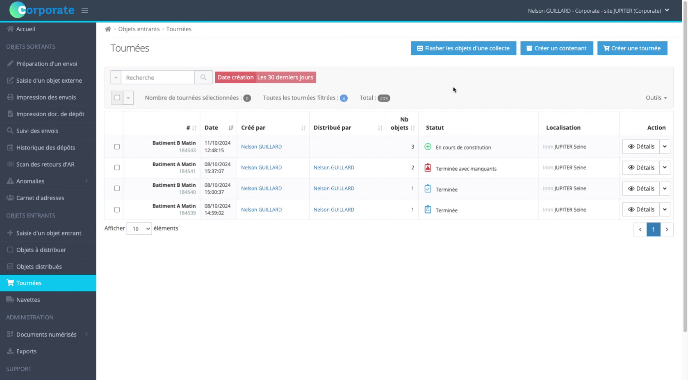The width and height of the screenshot is (688, 380).
Task: Check the box for tournée 184540
Action: click(x=117, y=188)
